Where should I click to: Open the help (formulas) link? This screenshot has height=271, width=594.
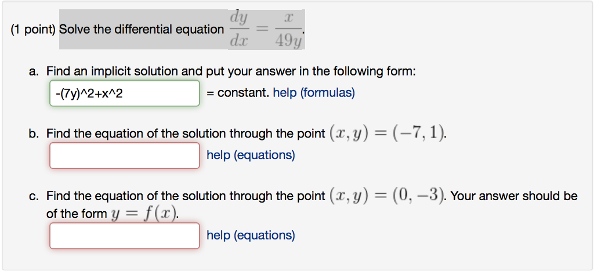click(x=313, y=93)
